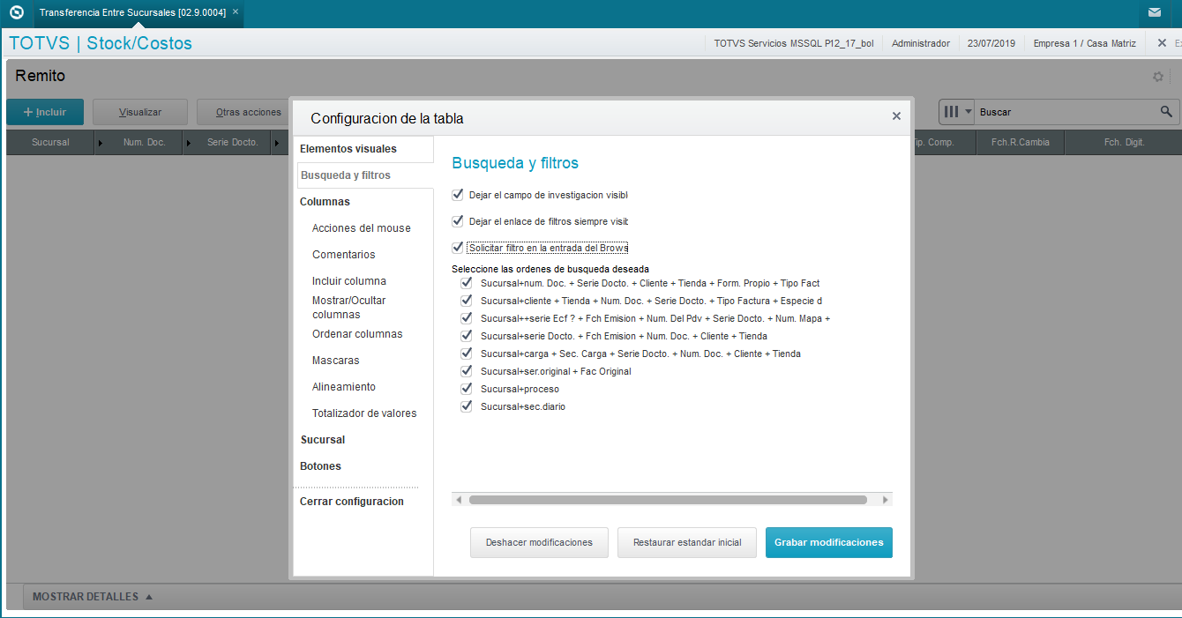Click Deshacer modificaciones button
The height and width of the screenshot is (618, 1182).
[539, 542]
